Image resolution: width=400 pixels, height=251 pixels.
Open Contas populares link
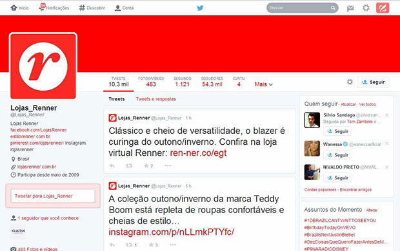point(320,190)
